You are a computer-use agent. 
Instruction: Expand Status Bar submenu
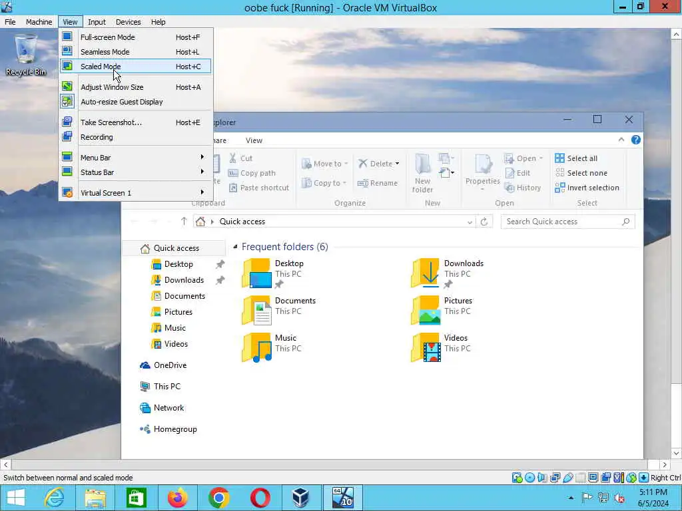pyautogui.click(x=136, y=172)
